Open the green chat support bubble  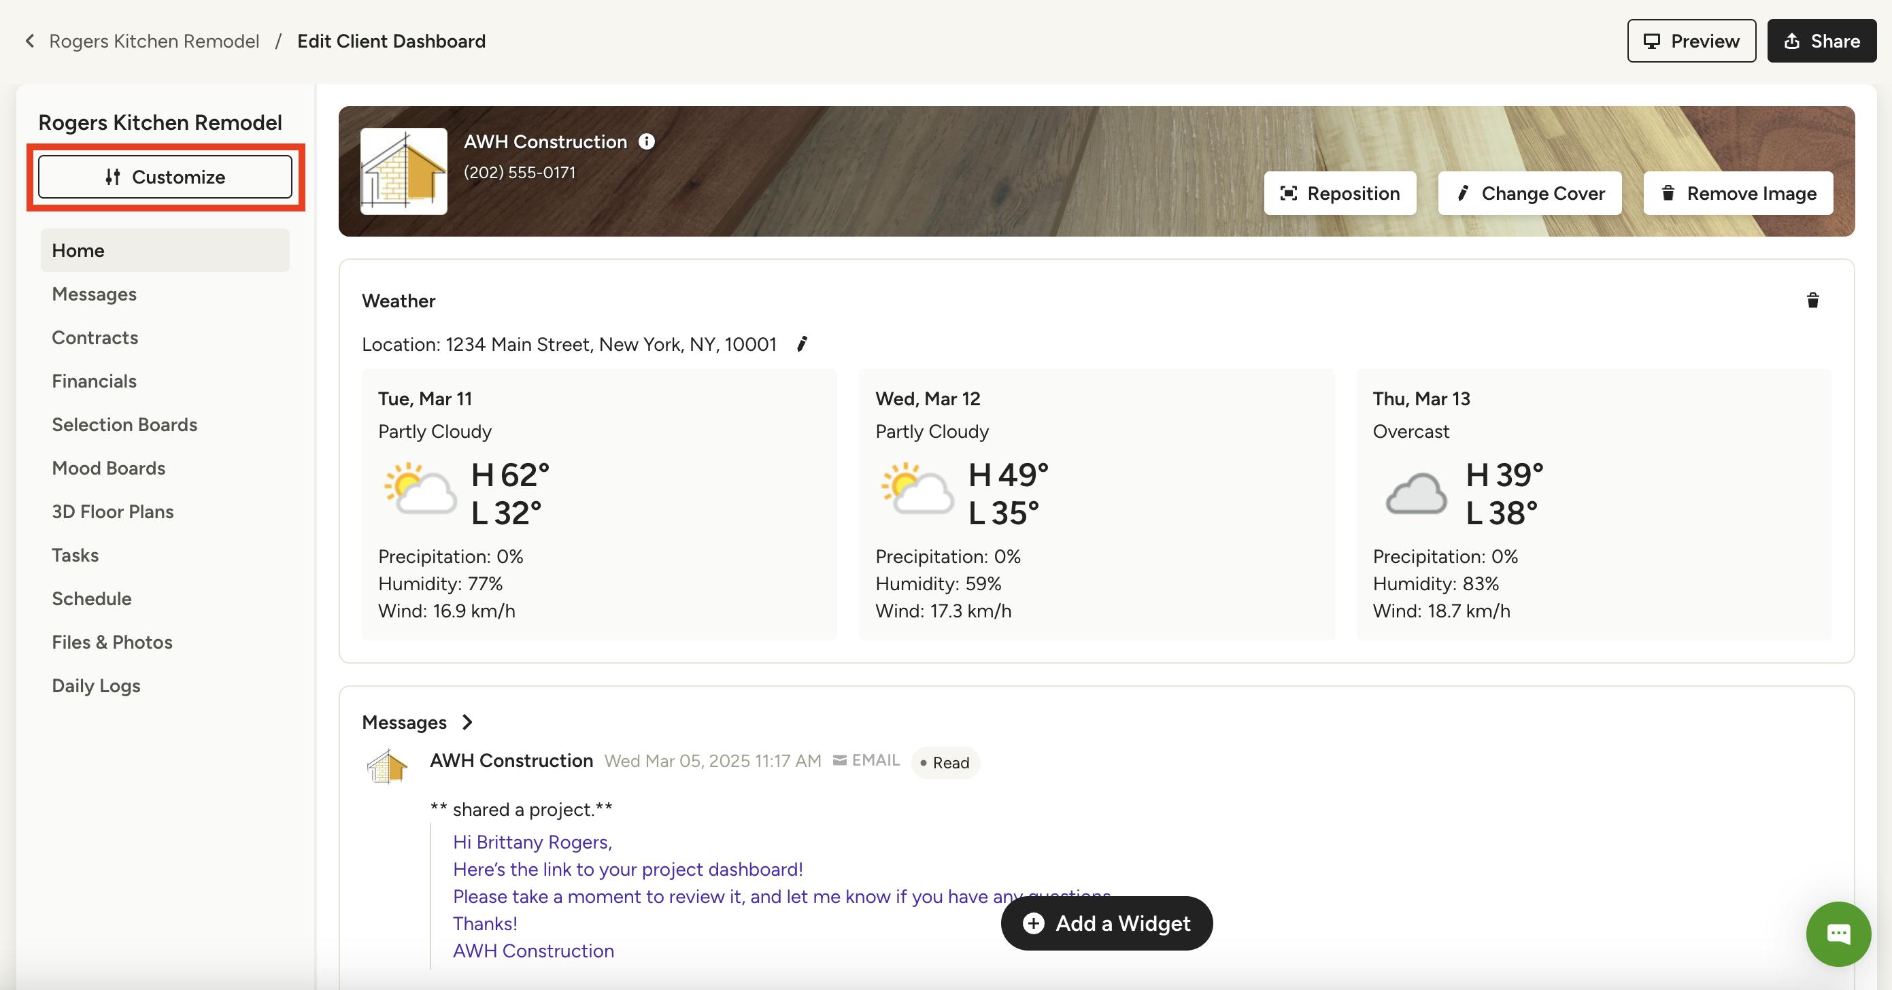click(1838, 934)
